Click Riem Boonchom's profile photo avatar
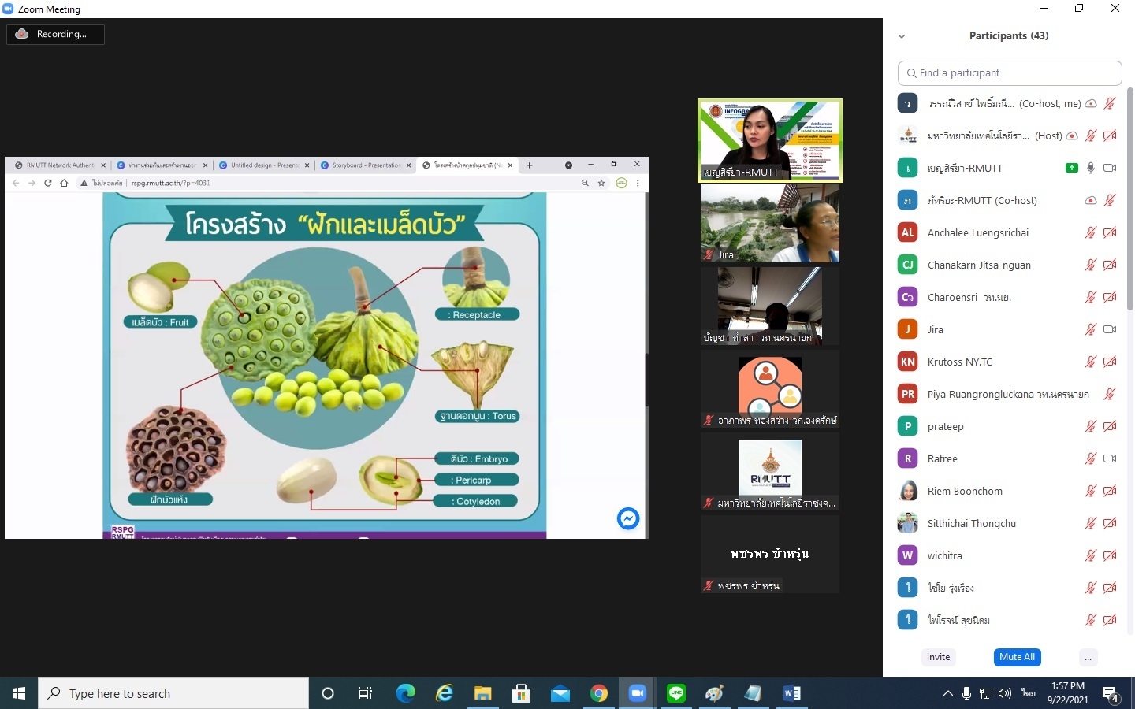This screenshot has width=1135, height=709. pyautogui.click(x=908, y=491)
